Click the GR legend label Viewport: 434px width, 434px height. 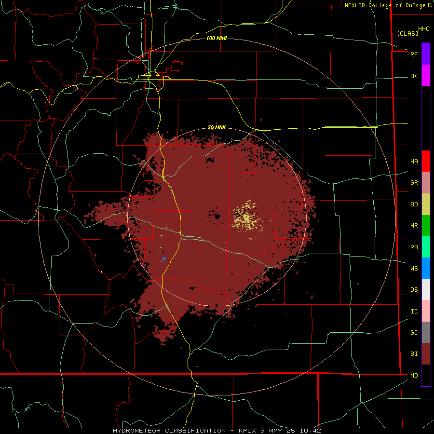[x=414, y=183]
